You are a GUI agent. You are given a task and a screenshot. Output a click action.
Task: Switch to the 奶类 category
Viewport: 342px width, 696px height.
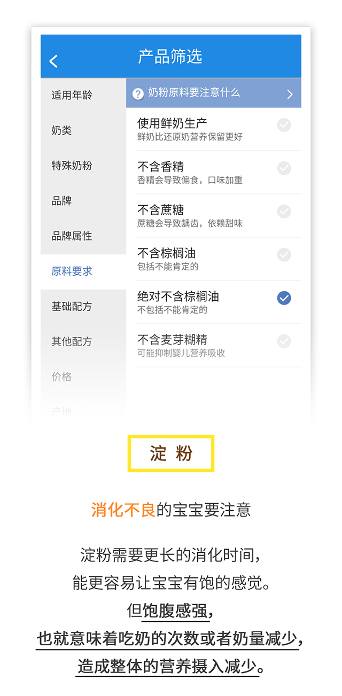point(62,131)
